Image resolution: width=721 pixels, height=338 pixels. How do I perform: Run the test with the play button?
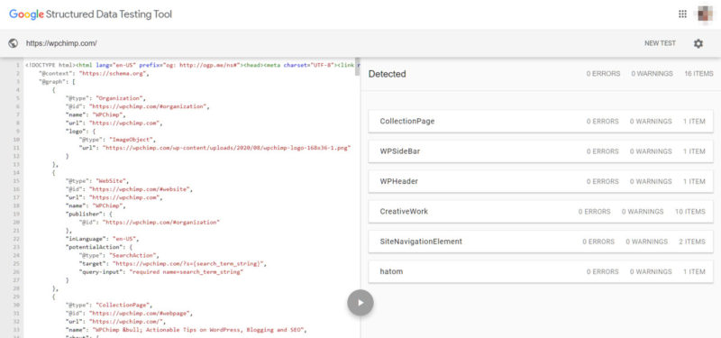[360, 303]
